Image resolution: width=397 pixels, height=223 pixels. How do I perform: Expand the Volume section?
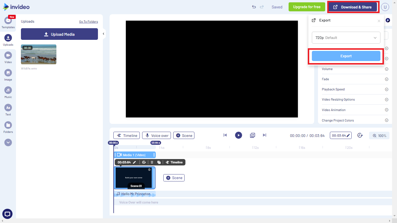[x=387, y=69]
